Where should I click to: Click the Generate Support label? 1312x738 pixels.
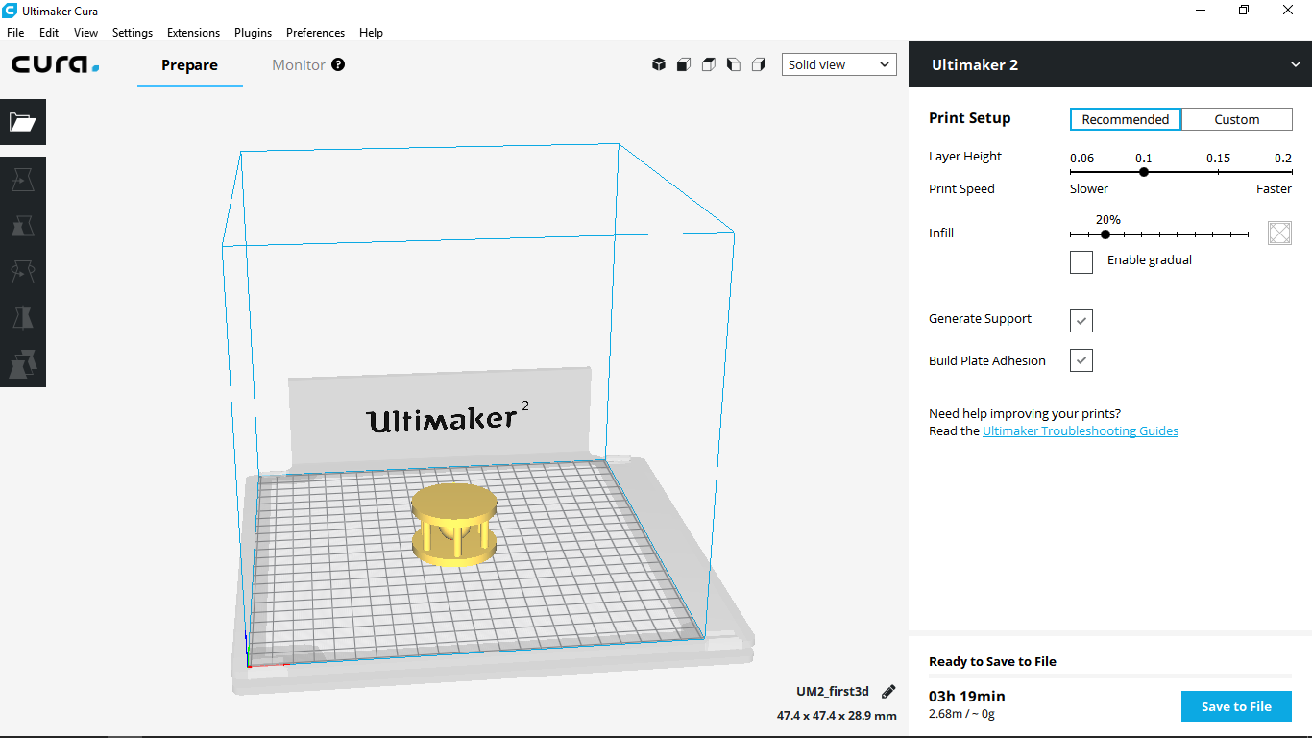point(980,318)
